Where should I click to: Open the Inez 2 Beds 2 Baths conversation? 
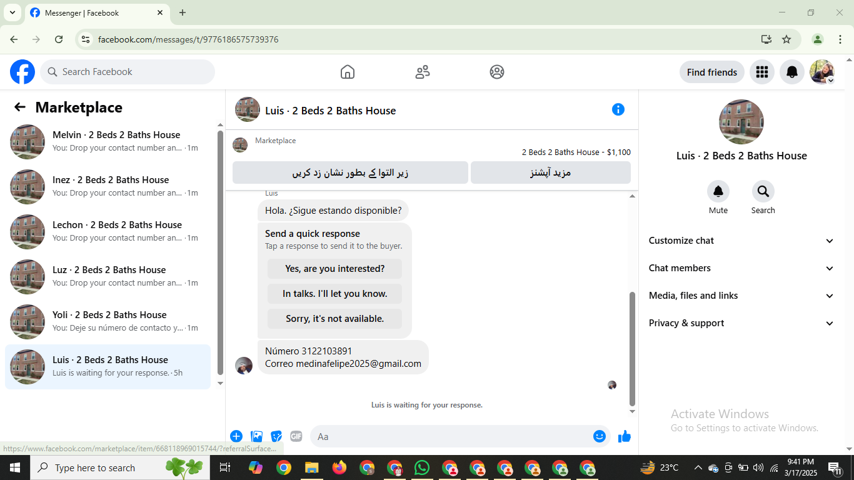108,187
